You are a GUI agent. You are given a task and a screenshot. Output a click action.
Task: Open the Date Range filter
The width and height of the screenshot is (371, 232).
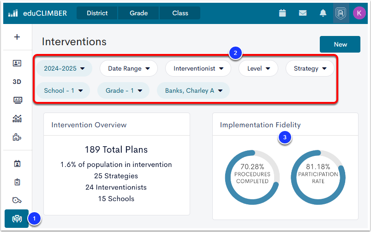(x=129, y=68)
